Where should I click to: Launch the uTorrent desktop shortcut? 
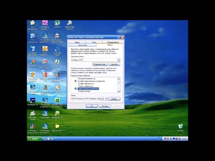click(x=57, y=24)
